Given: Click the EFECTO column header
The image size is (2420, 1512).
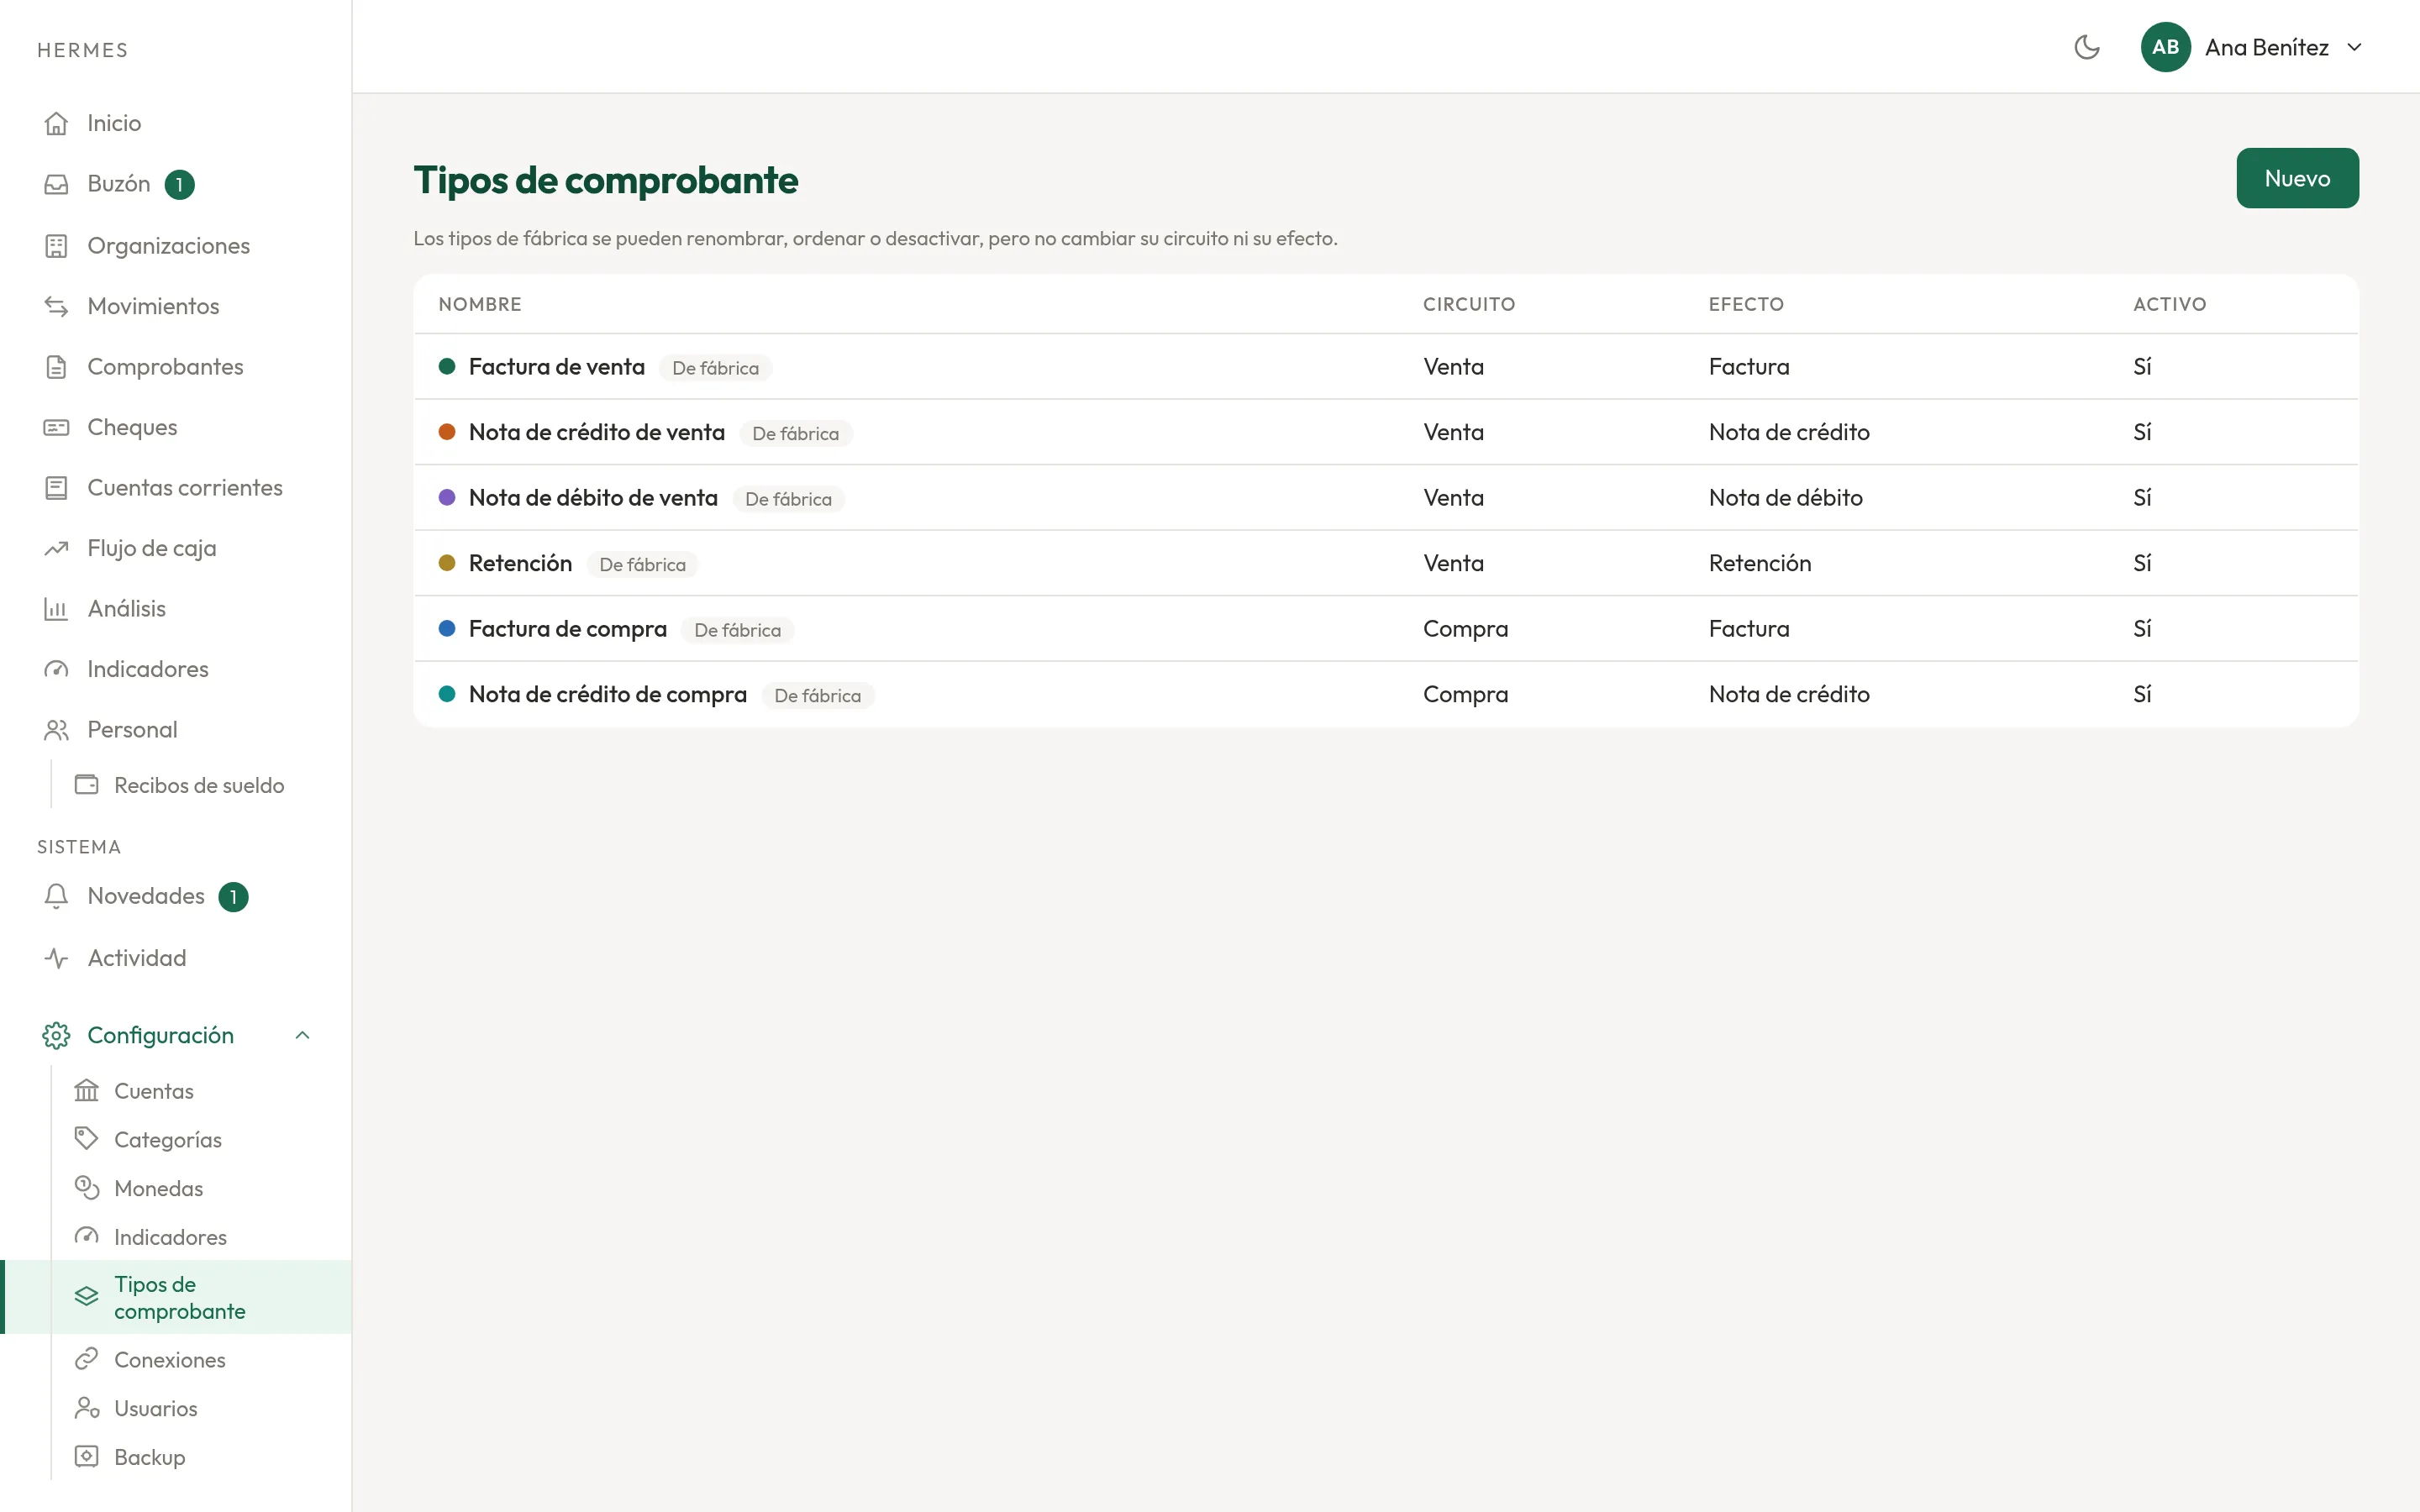Looking at the screenshot, I should click(1746, 304).
